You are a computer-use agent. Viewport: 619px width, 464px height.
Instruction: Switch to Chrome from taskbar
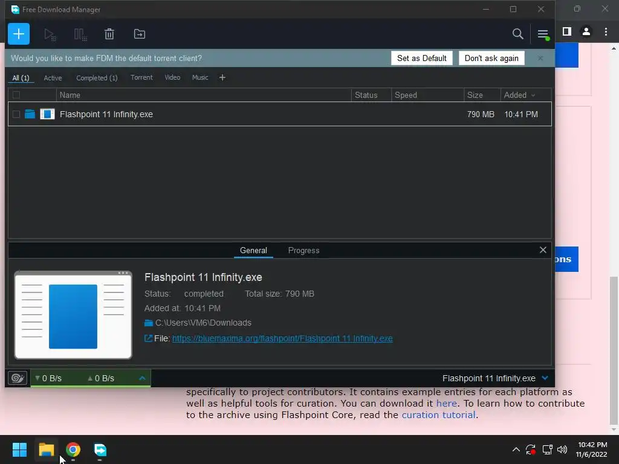click(73, 449)
